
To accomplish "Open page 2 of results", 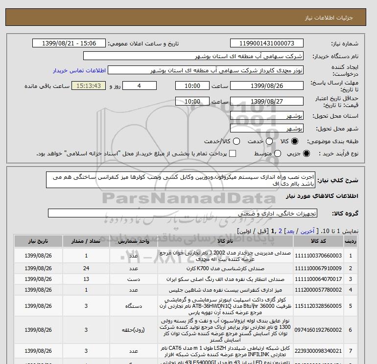I will click(x=280, y=231).
